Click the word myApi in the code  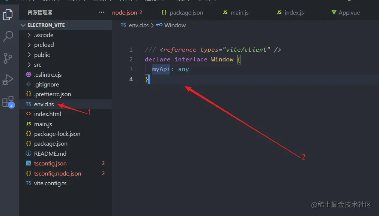pyautogui.click(x=161, y=69)
